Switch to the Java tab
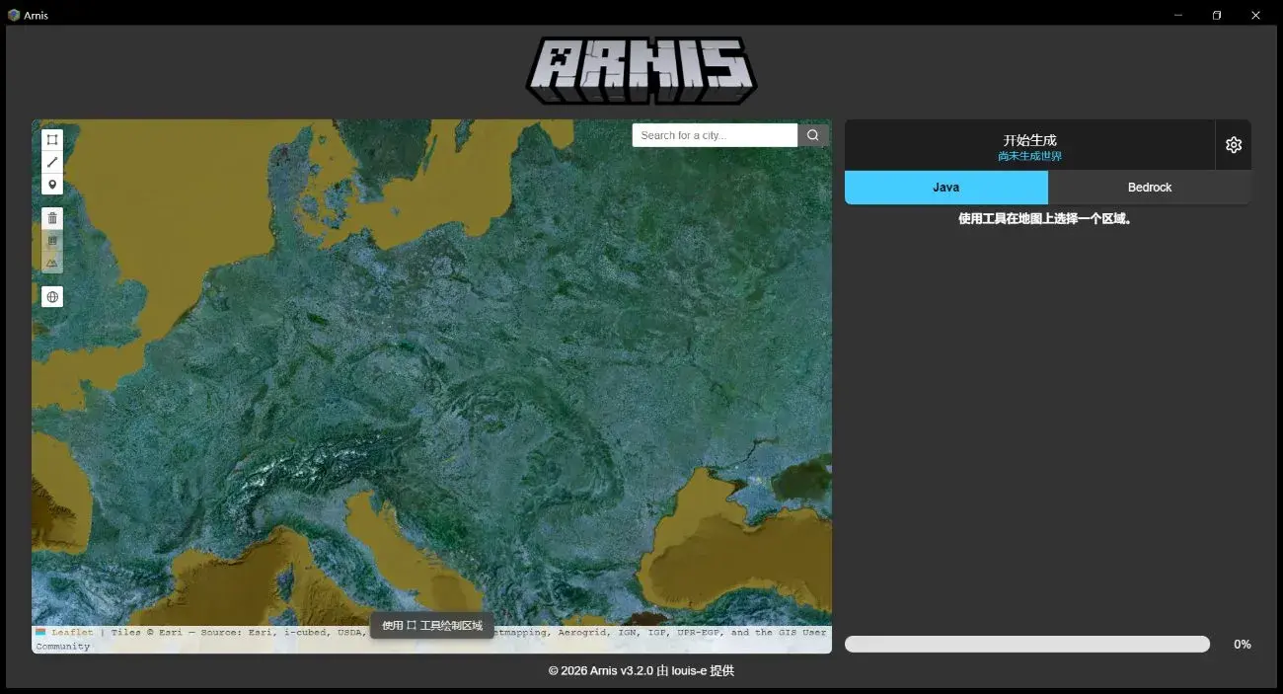Image resolution: width=1283 pixels, height=694 pixels. 946,188
